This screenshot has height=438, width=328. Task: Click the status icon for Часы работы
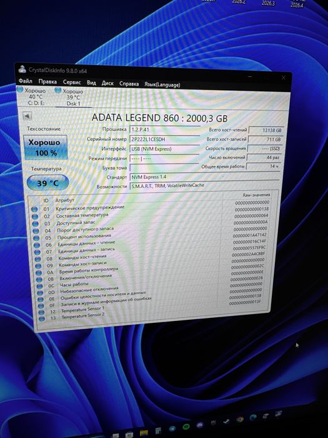[40, 287]
